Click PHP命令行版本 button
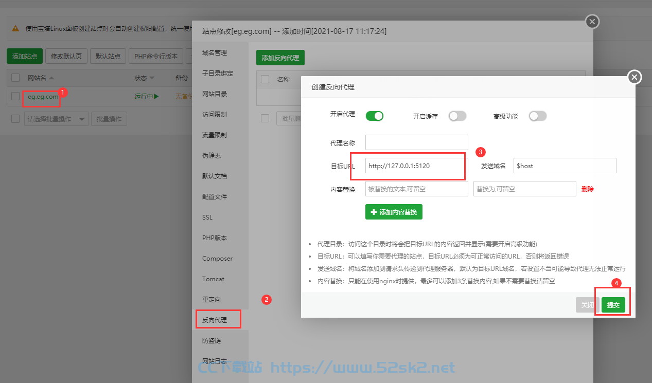Image resolution: width=652 pixels, height=383 pixels. click(156, 56)
